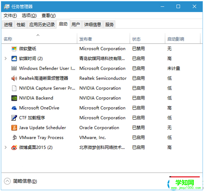Switch to the 性能 tab
The width and height of the screenshot is (204, 191).
tap(21, 25)
